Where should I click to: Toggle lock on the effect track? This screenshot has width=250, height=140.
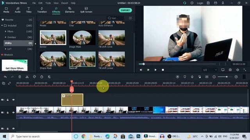pyautogui.click(x=8, y=100)
